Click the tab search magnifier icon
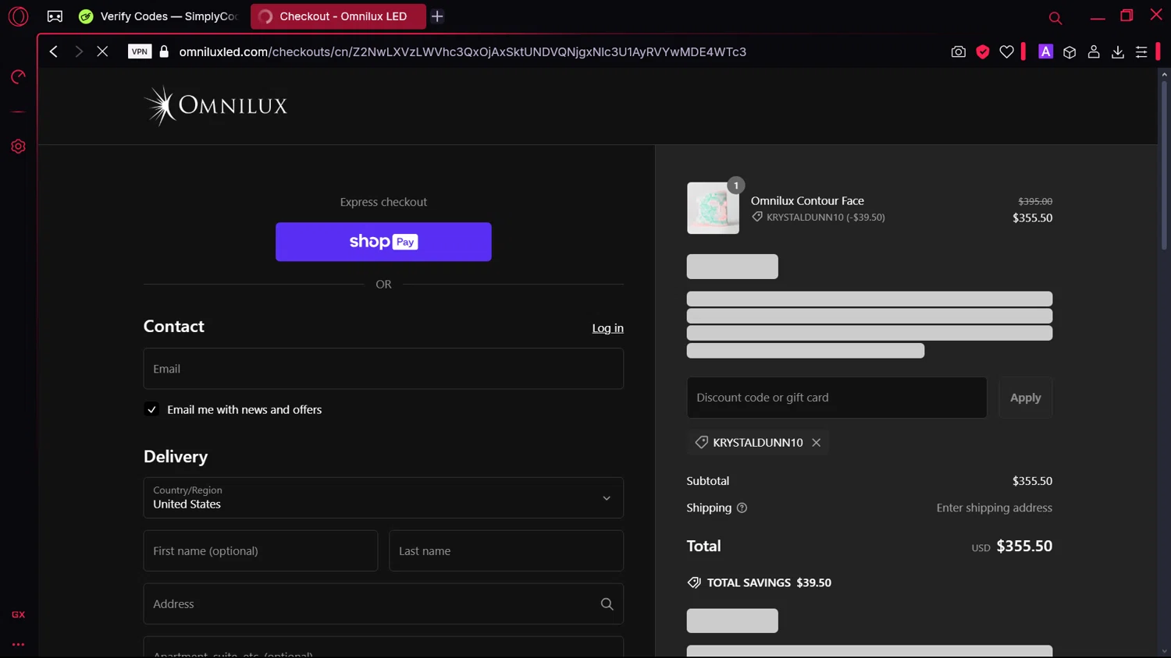 coord(1055,18)
